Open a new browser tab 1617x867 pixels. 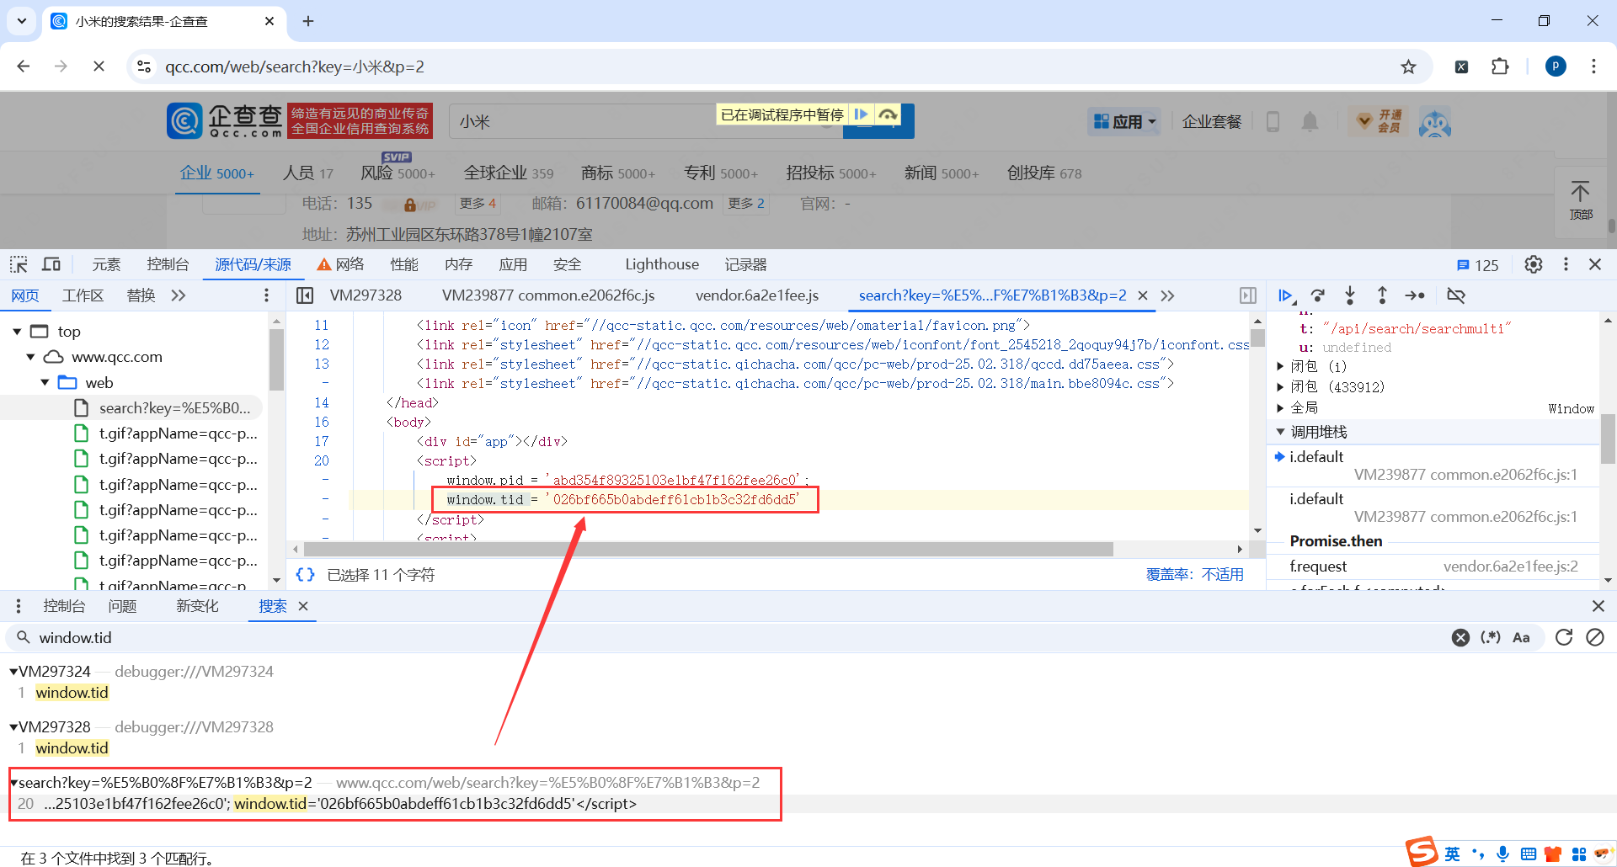308,21
